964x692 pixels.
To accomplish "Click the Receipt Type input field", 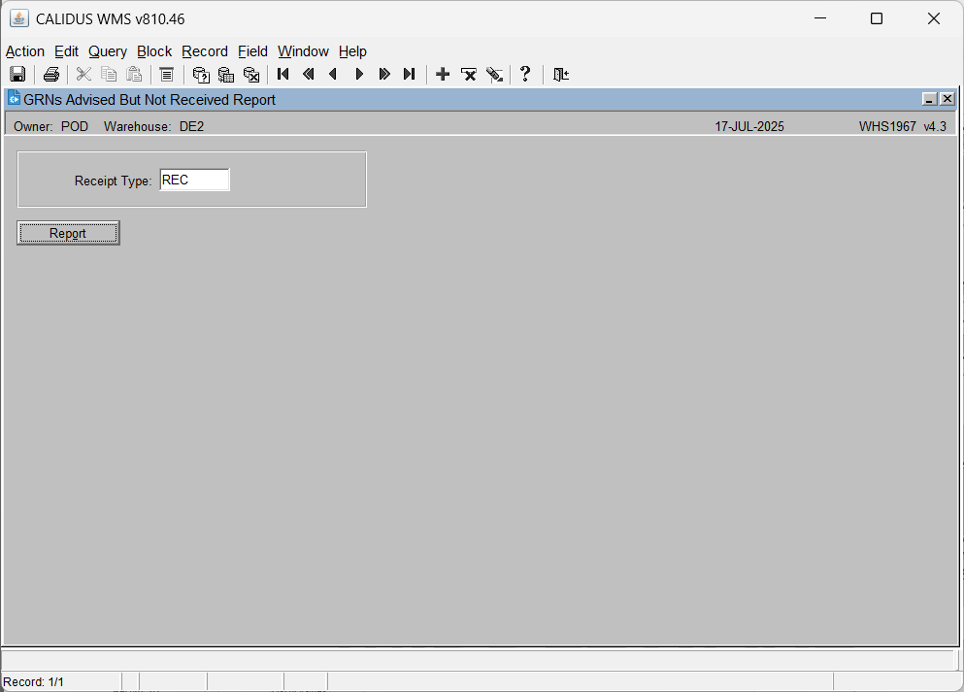I will pyautogui.click(x=194, y=181).
